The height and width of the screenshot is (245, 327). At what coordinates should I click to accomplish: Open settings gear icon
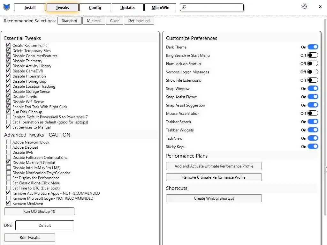coord(304,6)
